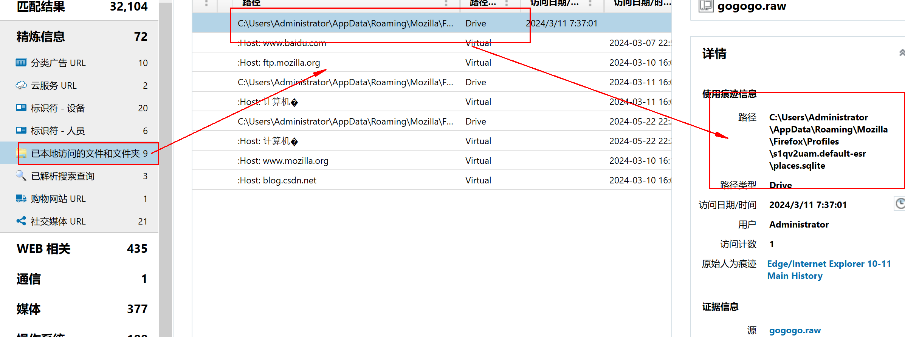The image size is (905, 337).
Task: Click the gogogo.raw title text
Action: pos(752,6)
